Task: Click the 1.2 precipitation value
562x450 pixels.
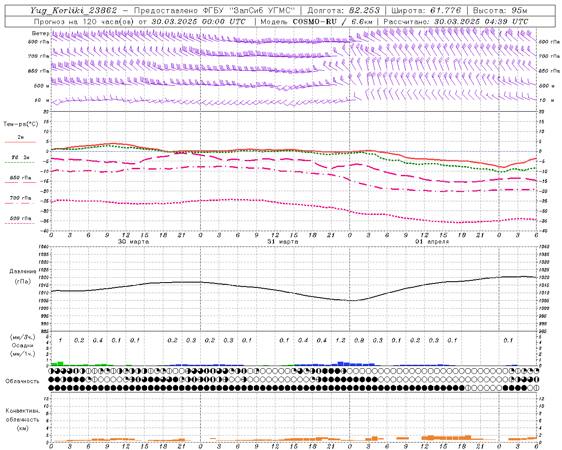Action: (340, 340)
